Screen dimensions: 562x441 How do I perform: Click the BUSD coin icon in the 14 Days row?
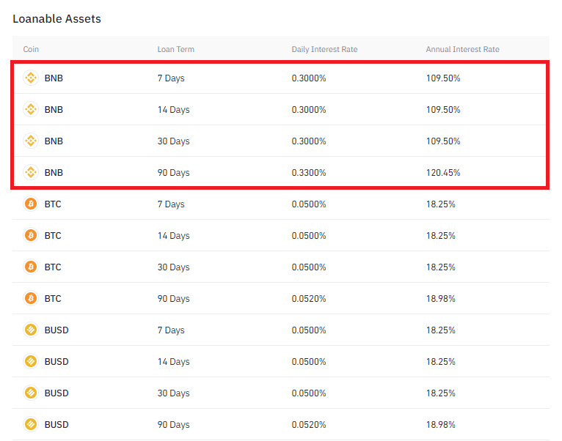click(x=31, y=361)
